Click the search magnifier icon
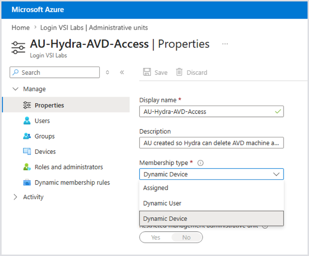This screenshot has height=256, width=309. 15,72
